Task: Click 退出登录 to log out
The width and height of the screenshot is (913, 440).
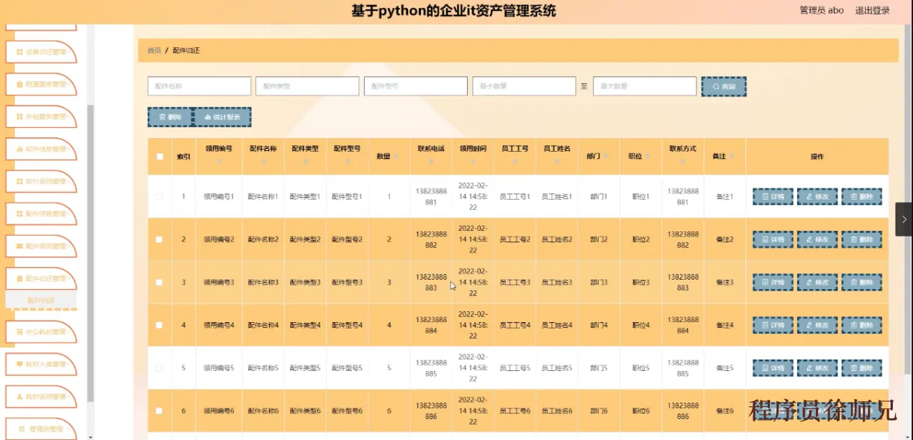Action: click(872, 10)
